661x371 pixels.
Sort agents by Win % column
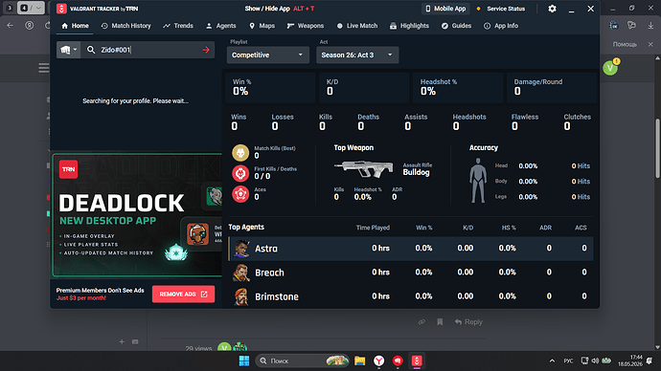coord(424,228)
